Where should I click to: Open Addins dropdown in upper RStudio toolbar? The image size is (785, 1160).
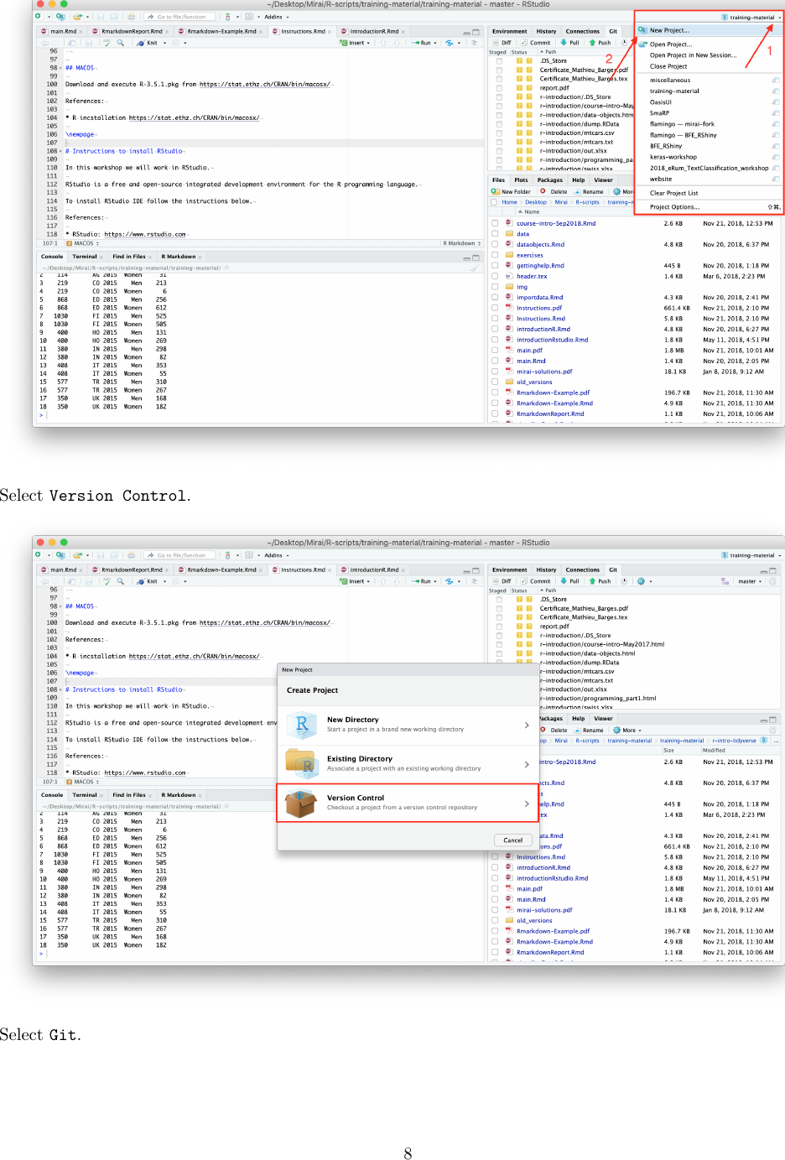pyautogui.click(x=277, y=16)
